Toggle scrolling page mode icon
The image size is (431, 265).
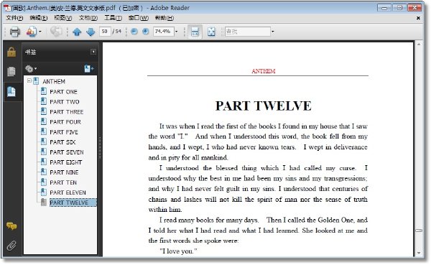pyautogui.click(x=195, y=32)
